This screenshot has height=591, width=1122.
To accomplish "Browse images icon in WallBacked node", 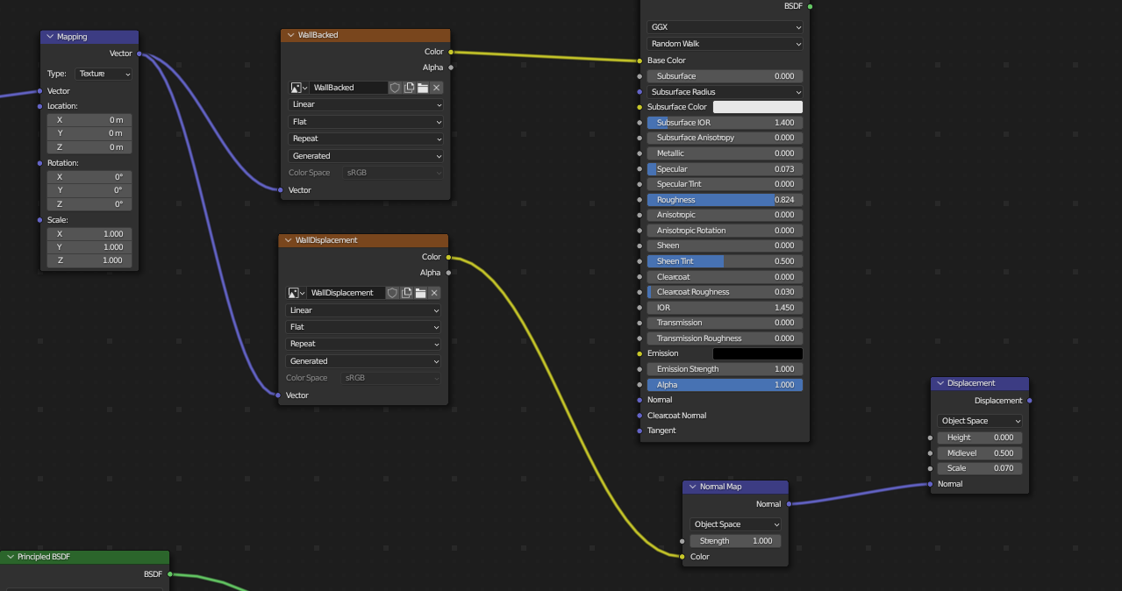I will [x=298, y=88].
